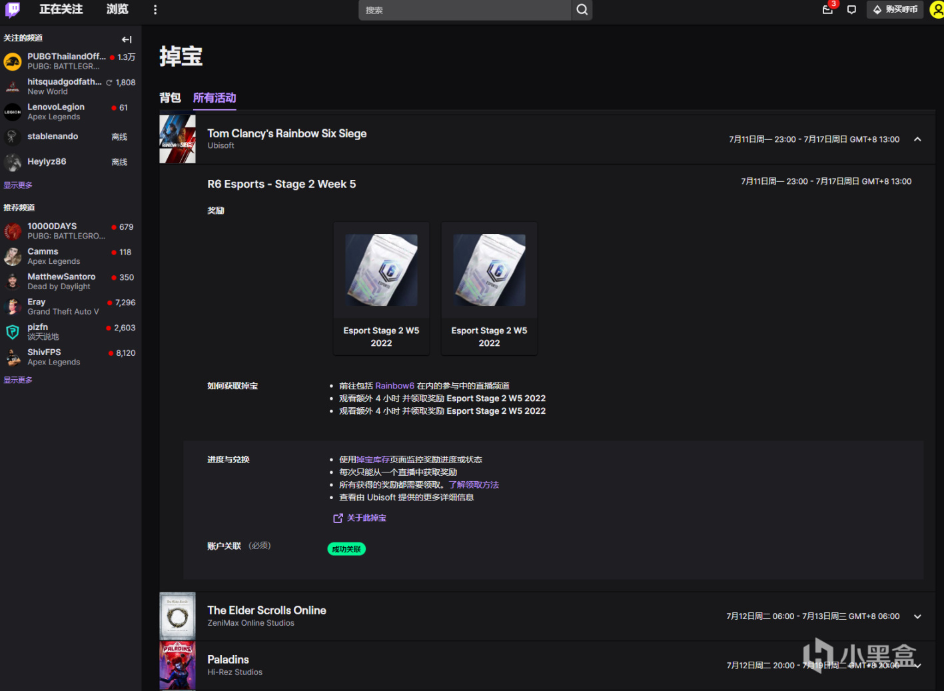Click the 推荐频道 sidebar heading
Screen dimensions: 944x691
(x=19, y=208)
